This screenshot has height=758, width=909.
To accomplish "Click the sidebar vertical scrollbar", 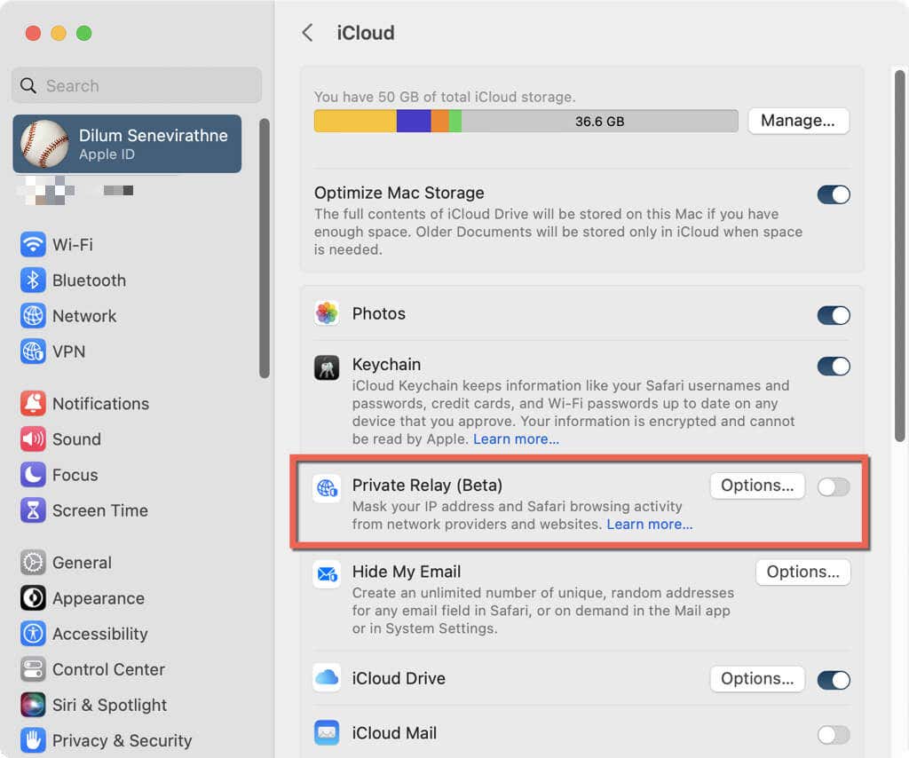I will point(265,249).
